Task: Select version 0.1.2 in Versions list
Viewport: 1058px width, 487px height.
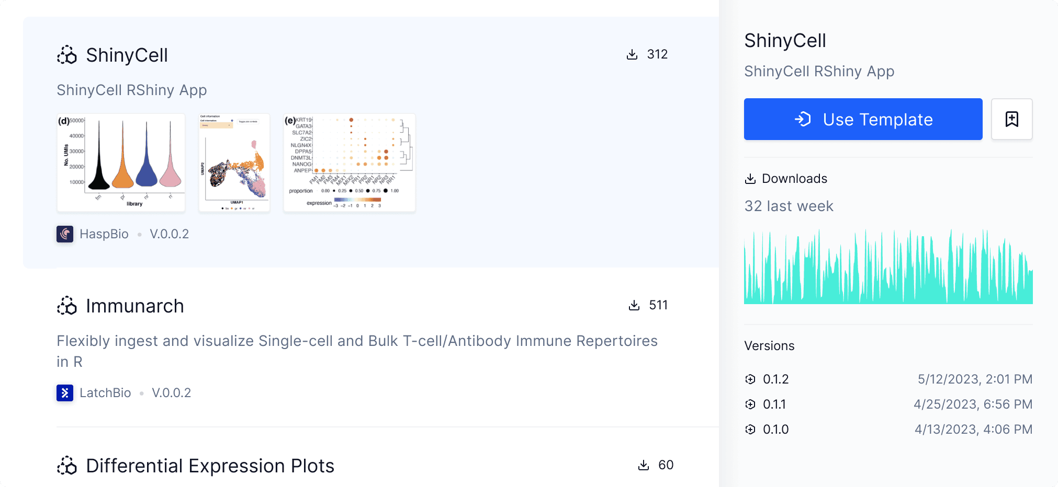Action: [x=888, y=379]
